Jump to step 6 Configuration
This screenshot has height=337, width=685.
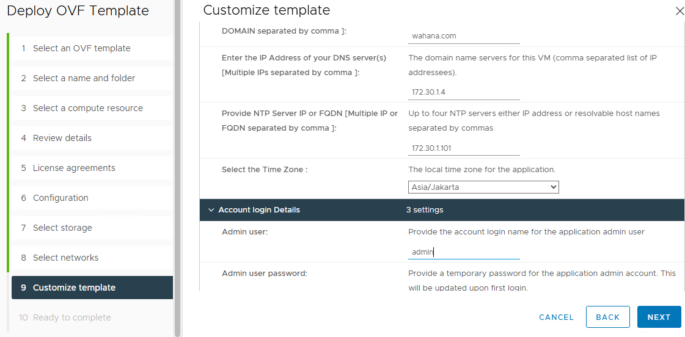(x=60, y=198)
